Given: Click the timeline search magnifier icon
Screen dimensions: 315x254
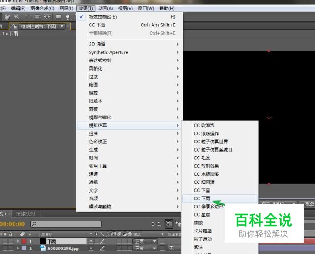Looking at the screenshot, I should coord(34,224).
